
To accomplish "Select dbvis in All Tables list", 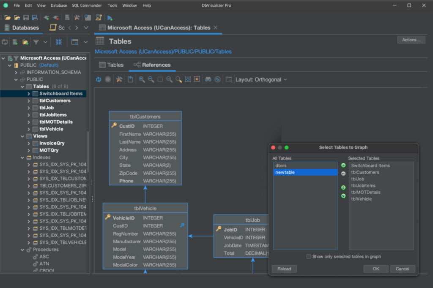I will [305, 166].
